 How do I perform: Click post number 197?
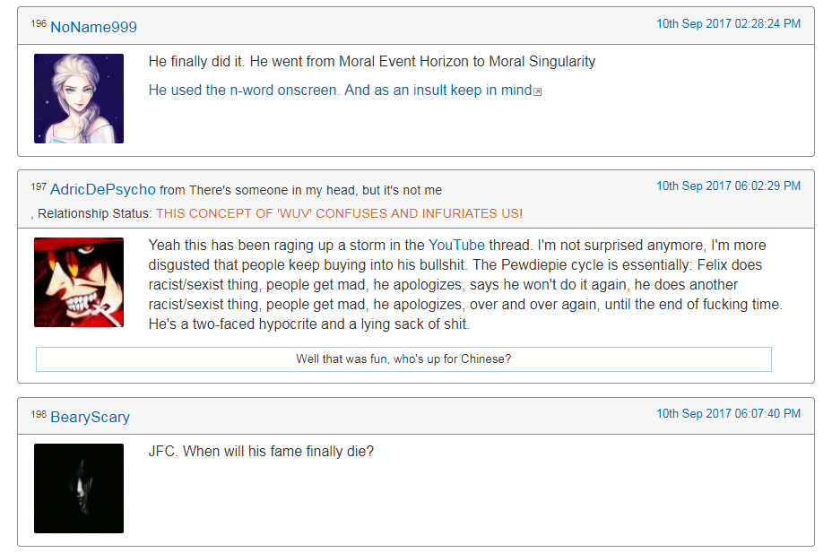click(39, 186)
